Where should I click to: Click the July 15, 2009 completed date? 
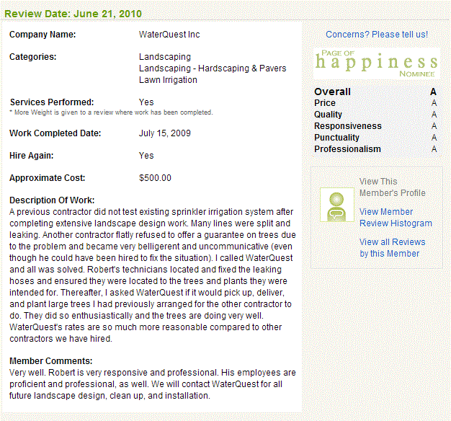pyautogui.click(x=165, y=133)
